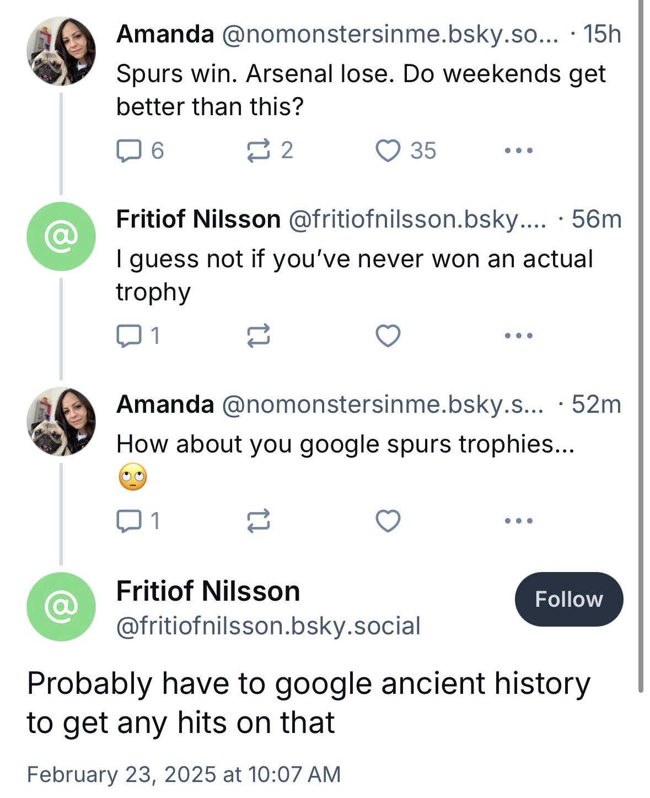This screenshot has width=650, height=798.
Task: Repost Amanda's 'Spurs win' post
Action: [x=259, y=150]
